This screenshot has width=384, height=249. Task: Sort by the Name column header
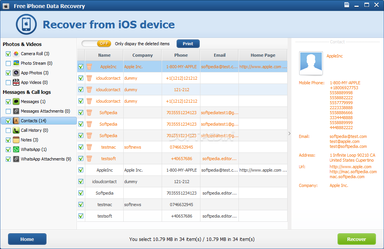[x=104, y=55]
